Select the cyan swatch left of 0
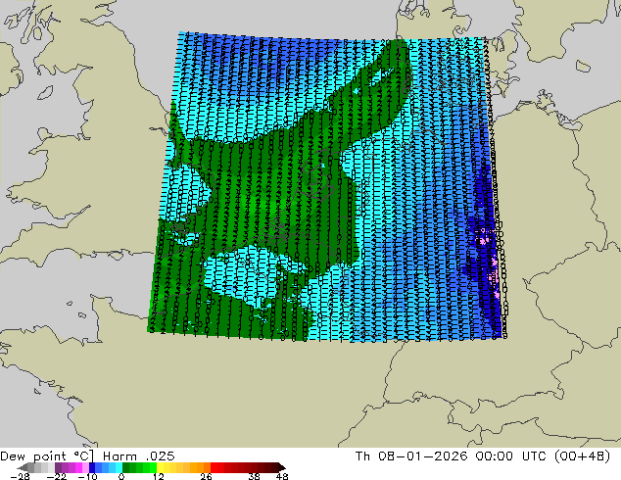Screen dimensions: 621x480 tap(119, 467)
